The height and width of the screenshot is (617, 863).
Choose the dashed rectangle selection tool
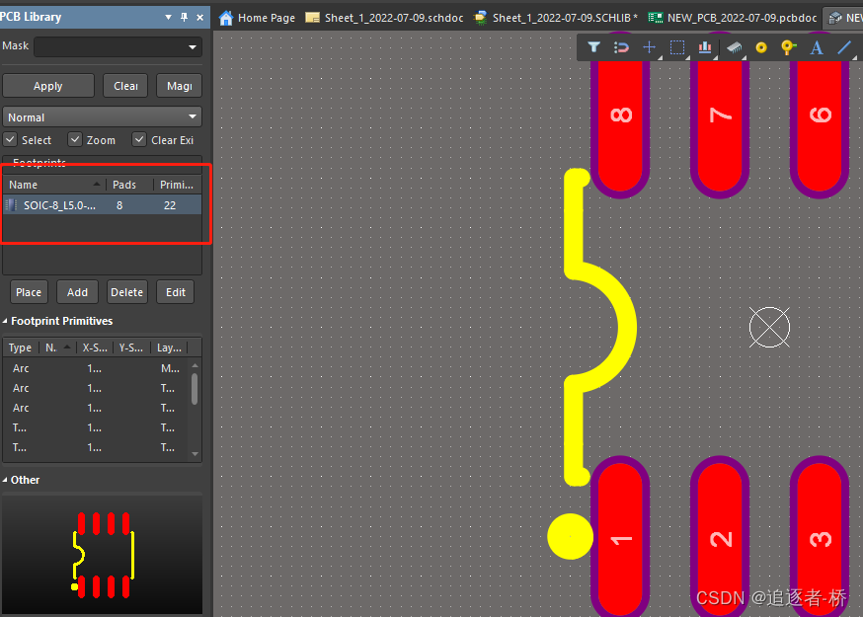[x=677, y=46]
